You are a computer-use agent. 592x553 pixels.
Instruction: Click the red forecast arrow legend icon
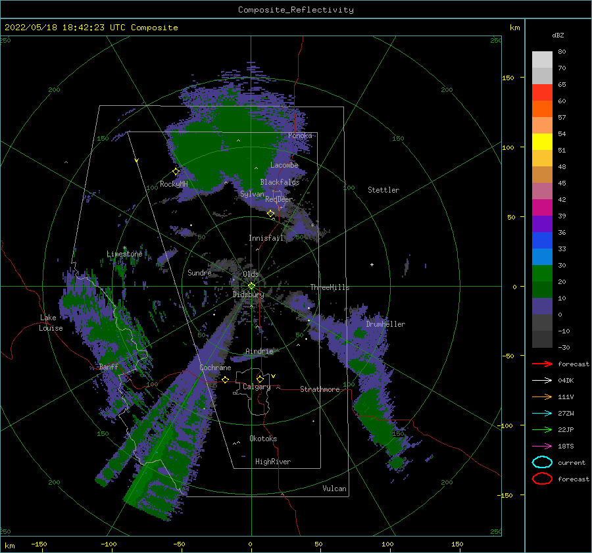point(542,364)
